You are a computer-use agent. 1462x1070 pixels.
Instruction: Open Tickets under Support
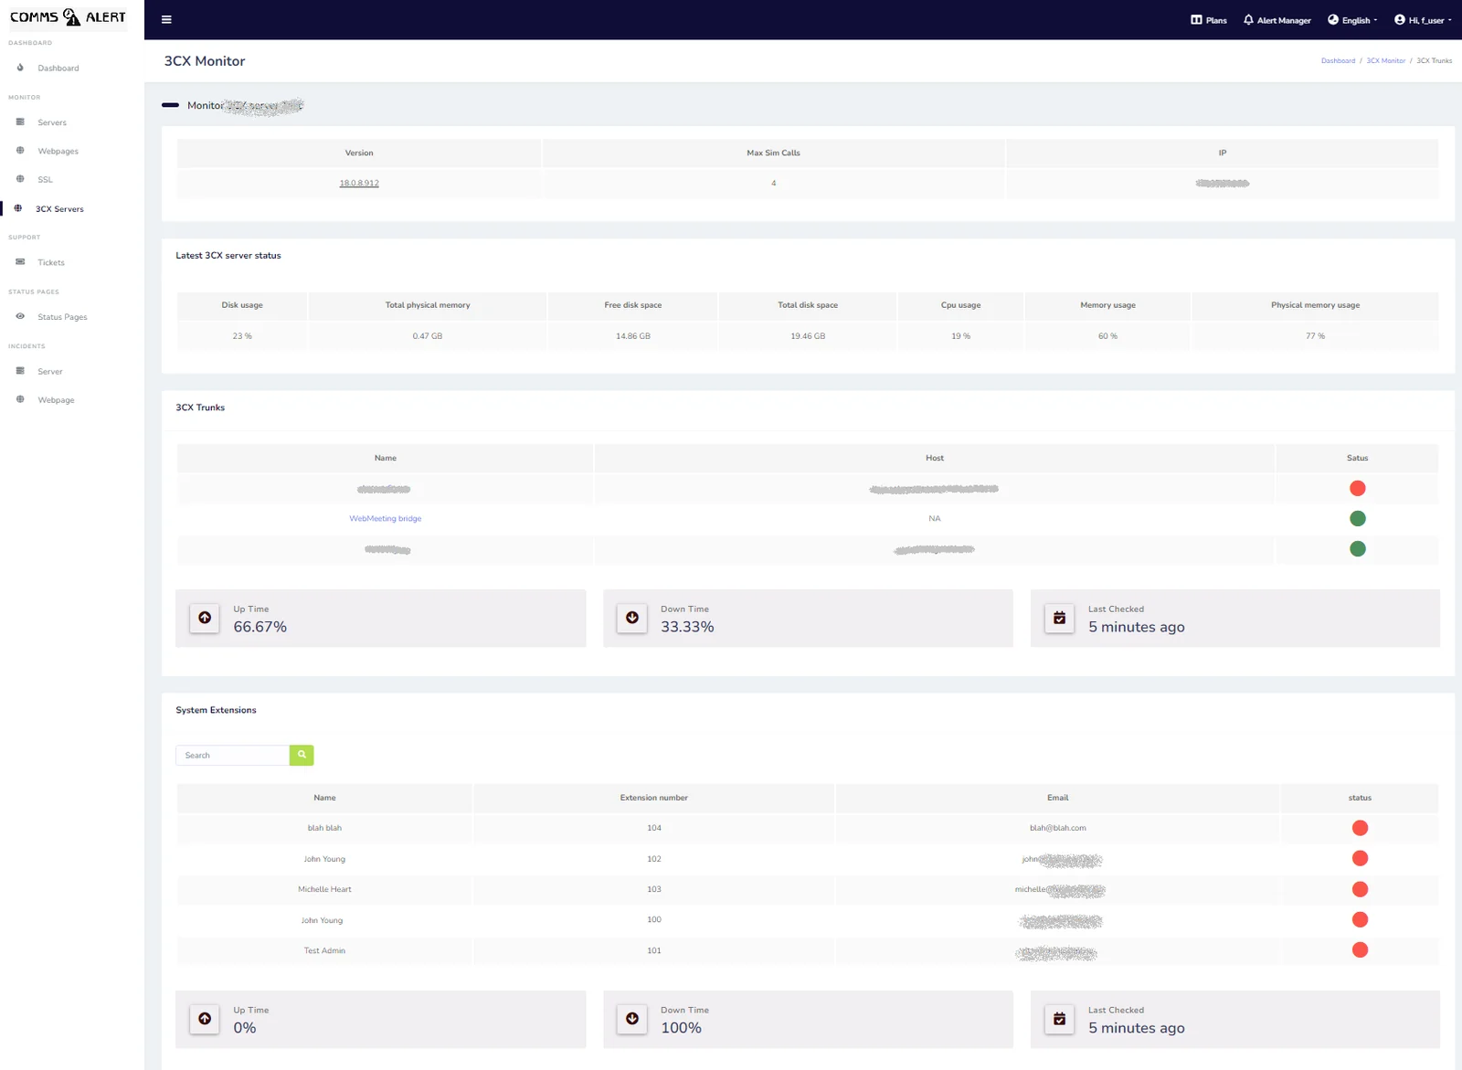(51, 263)
